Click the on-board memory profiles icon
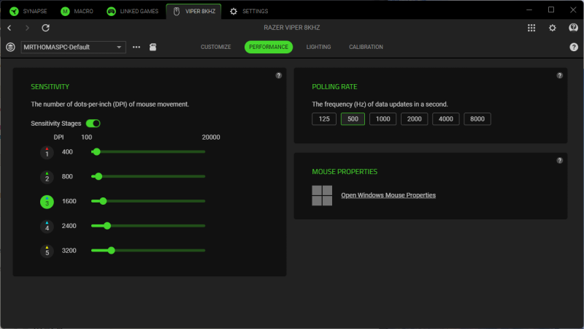This screenshot has height=329, width=584. pos(153,47)
